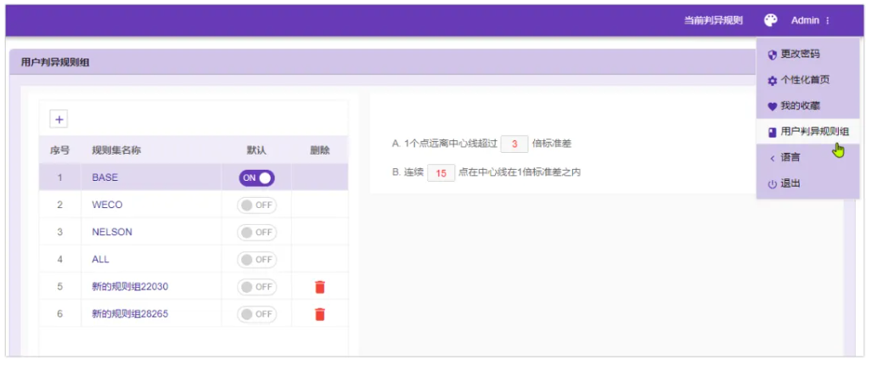This screenshot has height=366, width=871.
Task: Turn off the BASE default toggle
Action: (256, 178)
